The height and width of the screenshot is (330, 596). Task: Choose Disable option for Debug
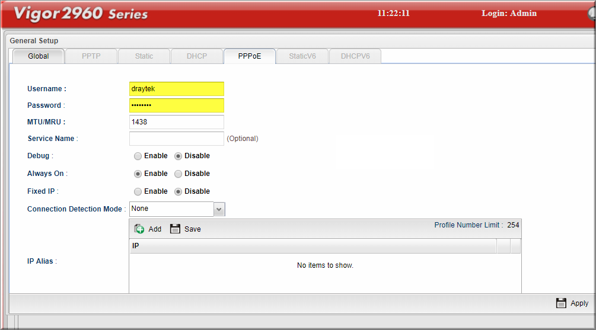pos(178,156)
